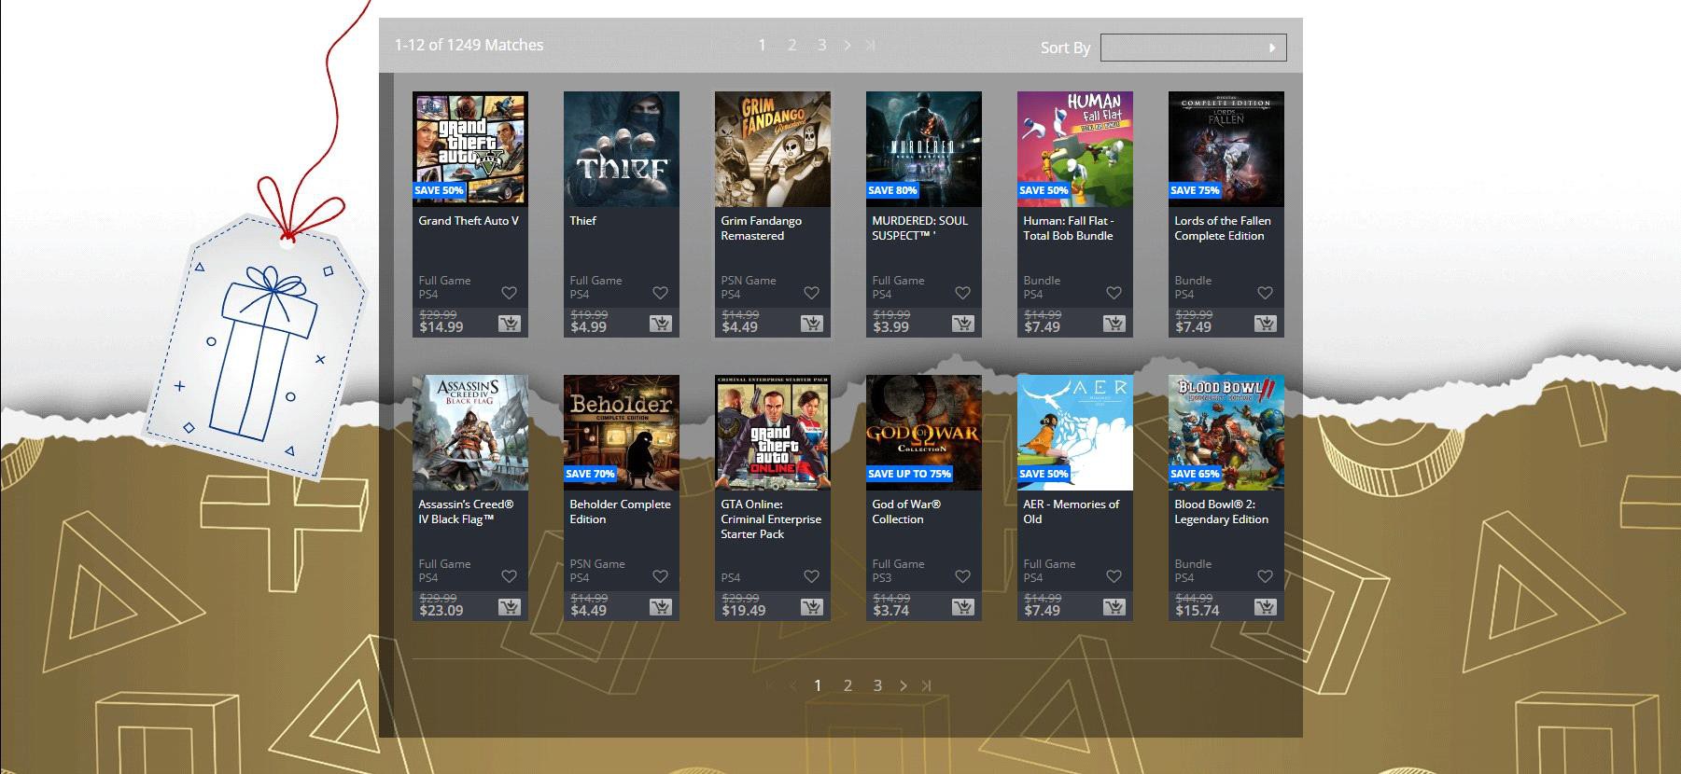
Task: Wishlist Lords of the Fallen heart
Action: click(x=1266, y=293)
